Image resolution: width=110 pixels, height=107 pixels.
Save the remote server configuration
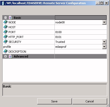pos(54,101)
